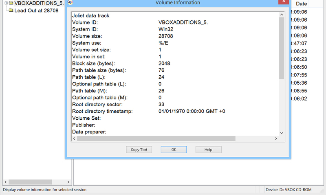326x195 pixels.
Task: Click the Volume size value 28708
Action: [x=166, y=36]
